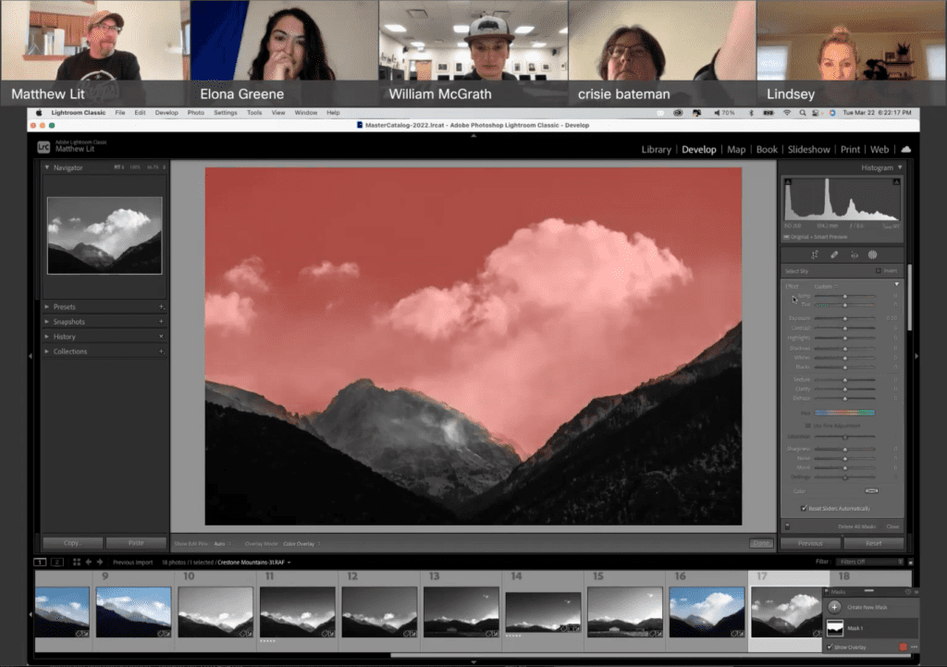
Task: Click the cloud sync status icon
Action: click(905, 149)
